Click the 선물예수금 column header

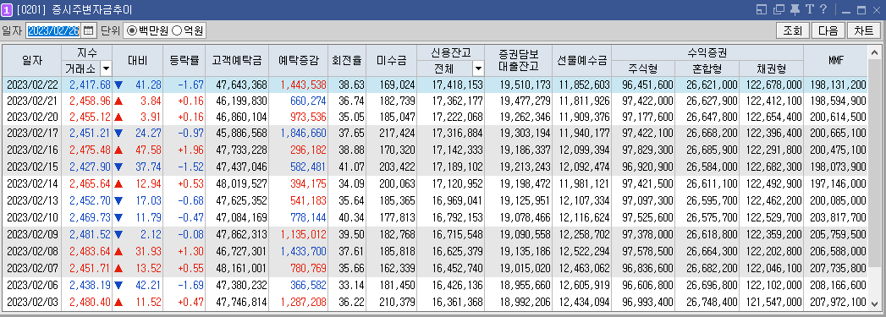click(x=581, y=61)
